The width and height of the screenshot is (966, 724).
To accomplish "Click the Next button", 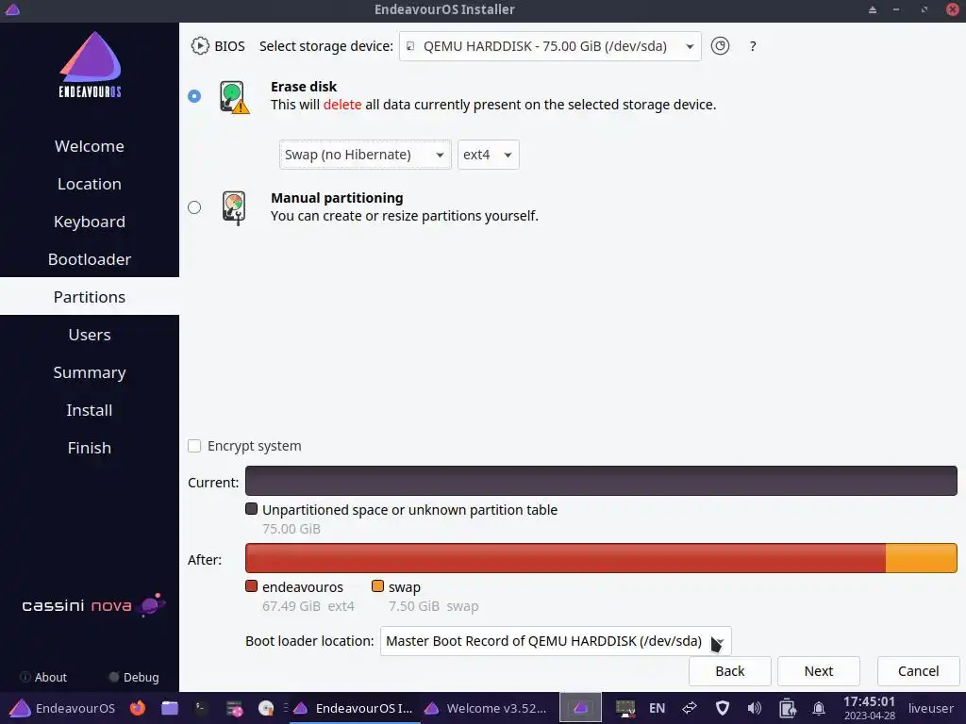I will click(x=819, y=671).
